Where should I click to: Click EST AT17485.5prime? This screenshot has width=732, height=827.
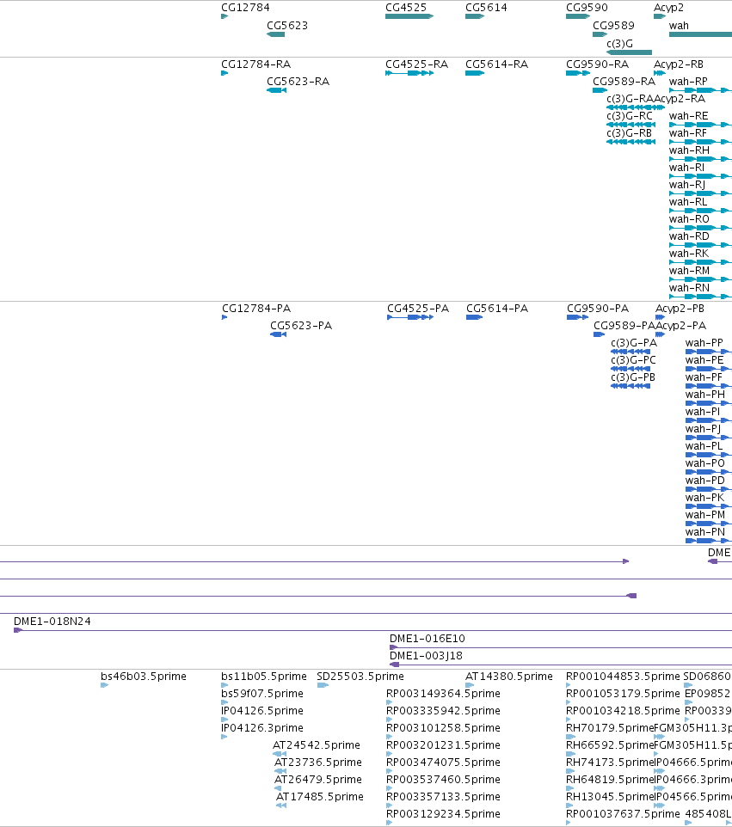[320, 796]
